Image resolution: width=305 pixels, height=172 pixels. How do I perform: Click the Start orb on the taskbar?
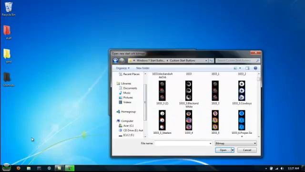(6, 167)
